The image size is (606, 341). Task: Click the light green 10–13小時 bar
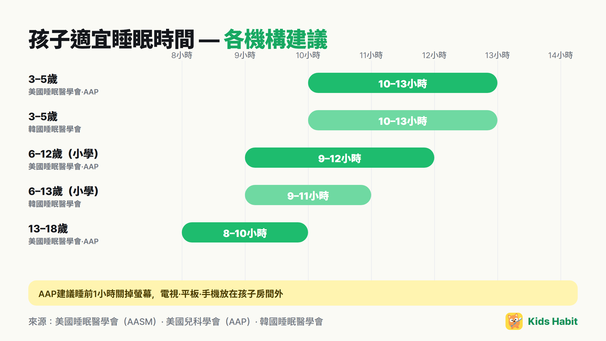click(x=403, y=120)
